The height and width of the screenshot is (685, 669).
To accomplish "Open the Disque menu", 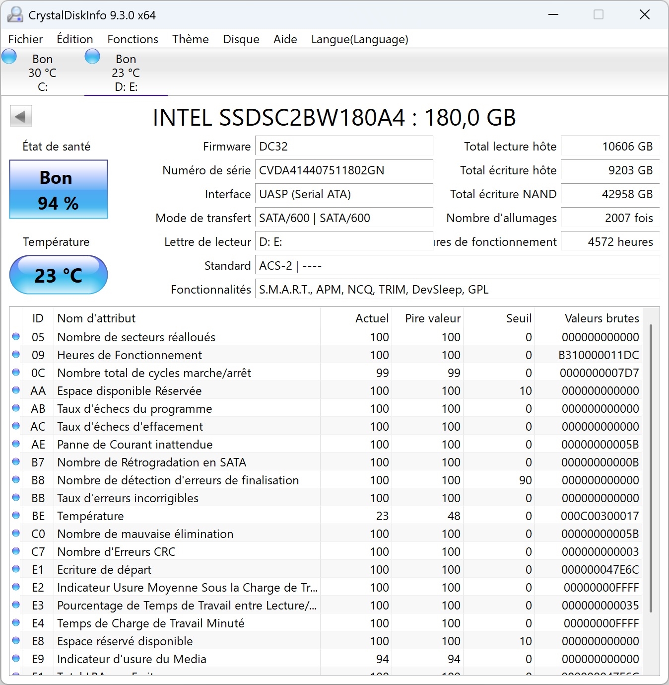I will [241, 39].
